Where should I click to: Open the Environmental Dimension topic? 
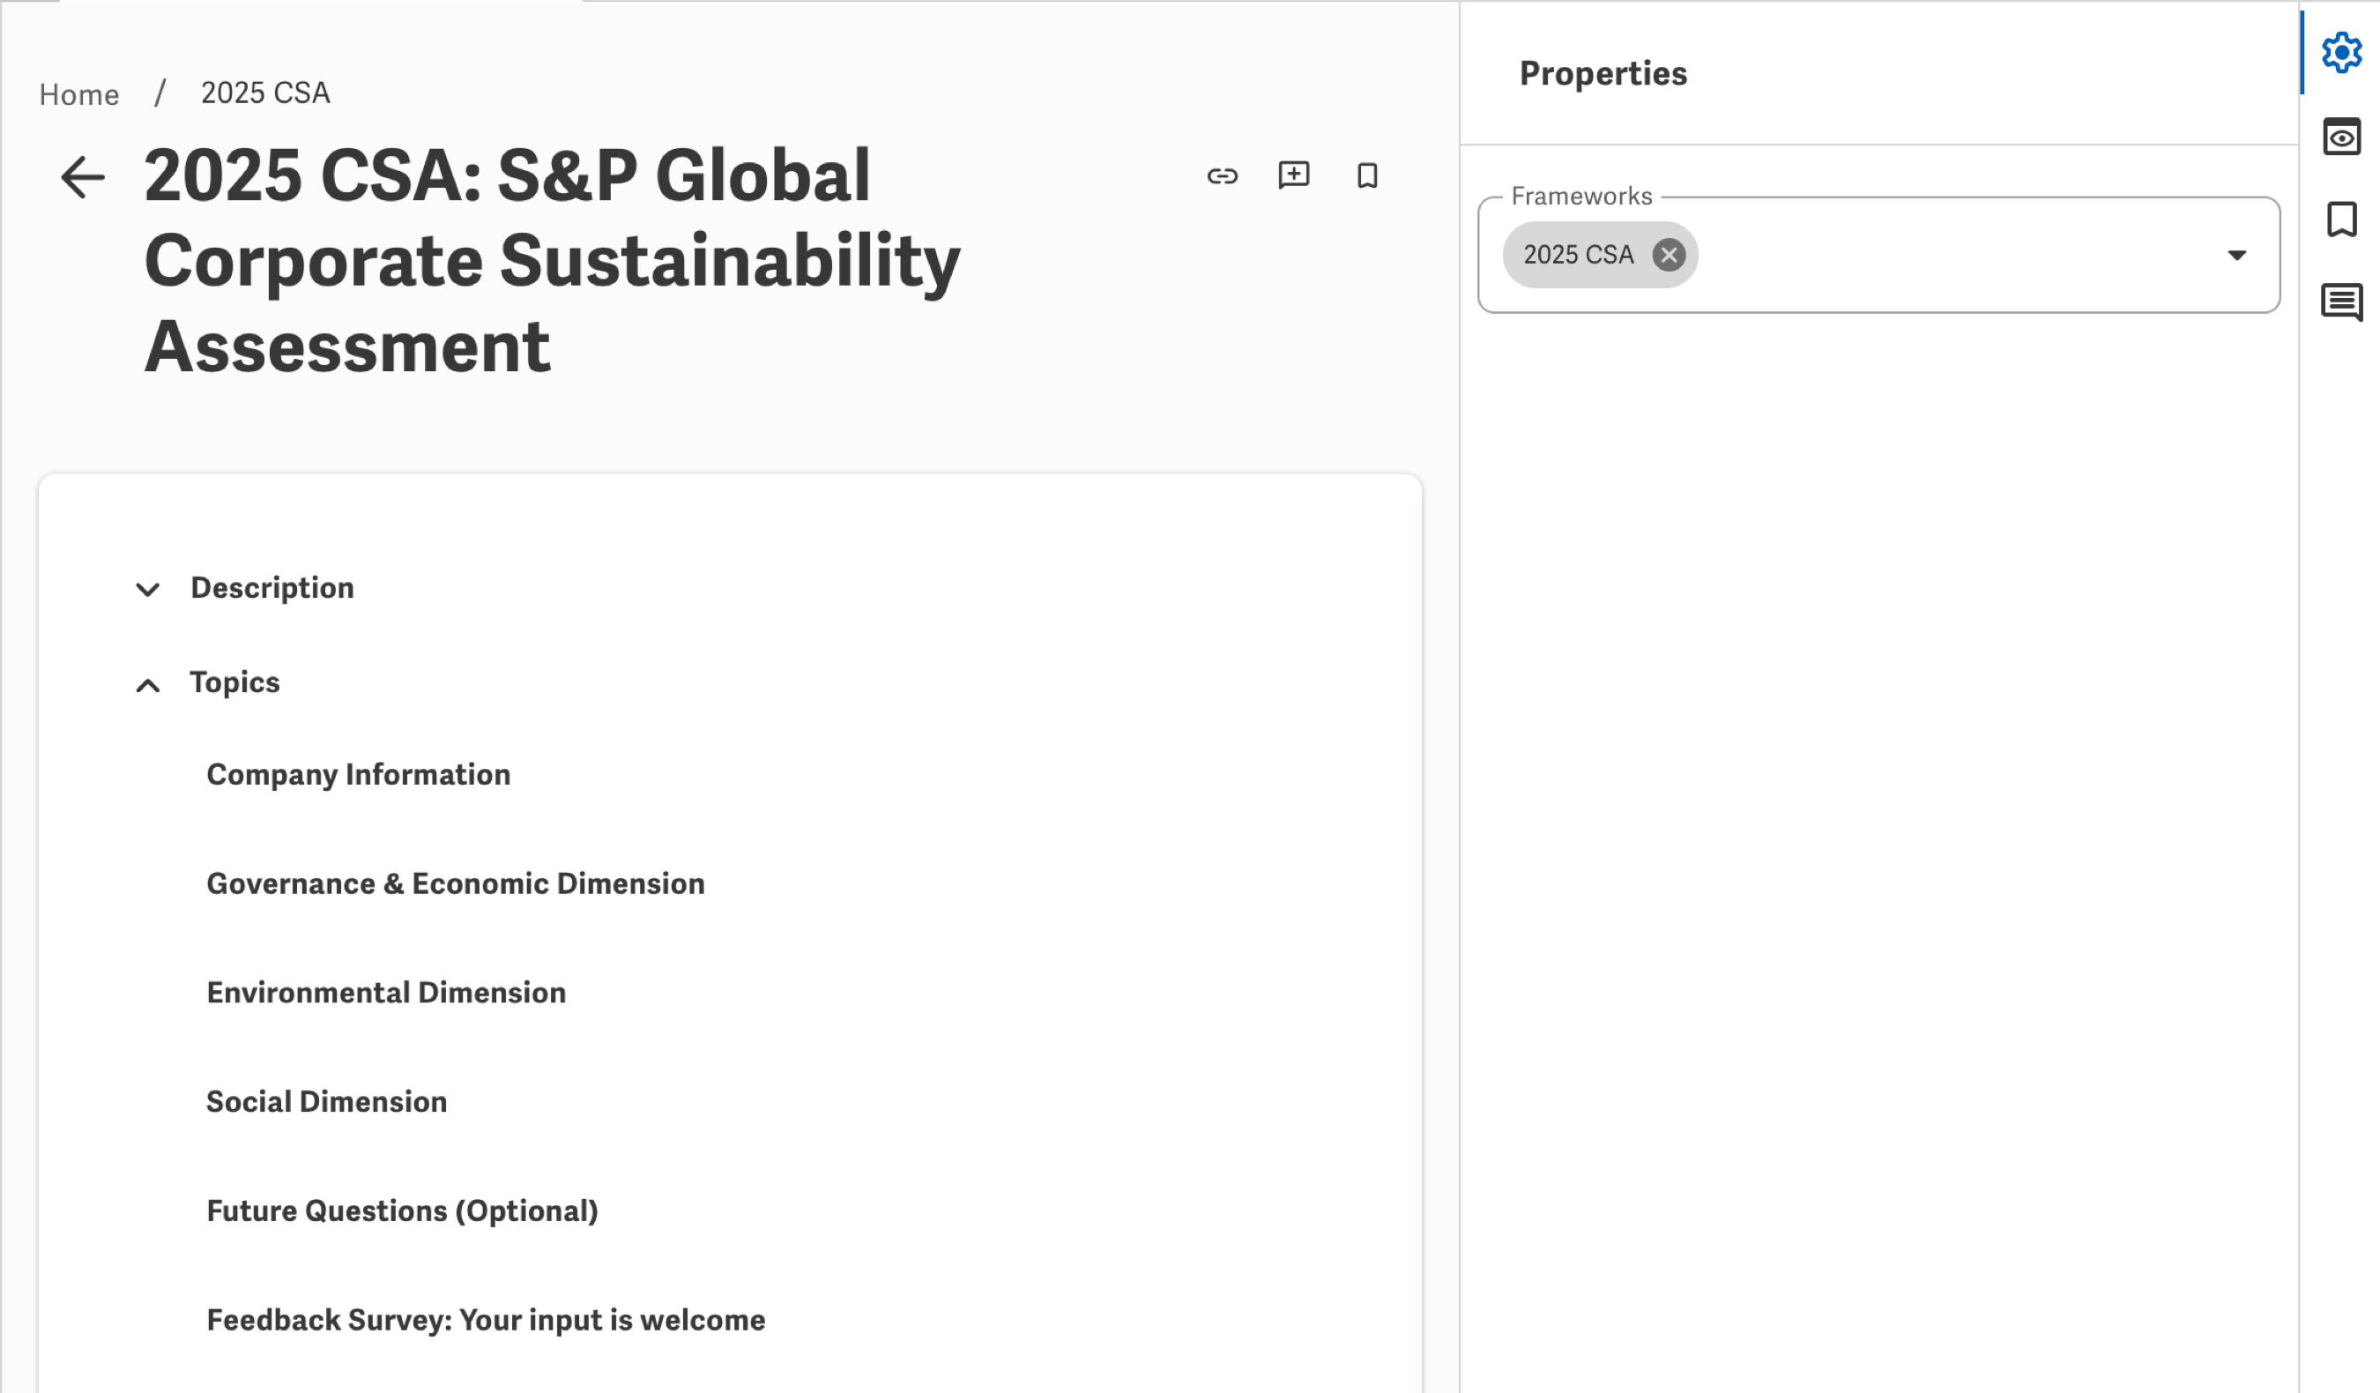[x=385, y=993]
